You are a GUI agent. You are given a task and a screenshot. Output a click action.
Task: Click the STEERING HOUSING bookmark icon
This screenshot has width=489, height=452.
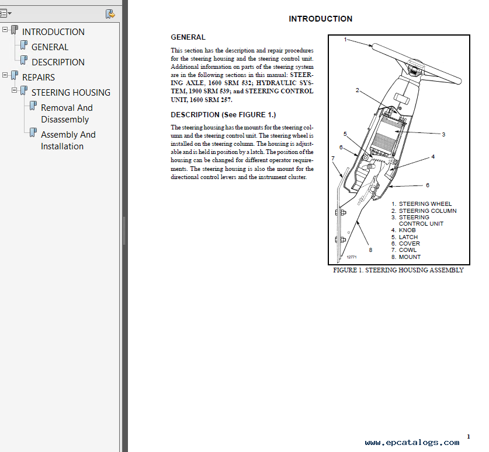tap(24, 90)
